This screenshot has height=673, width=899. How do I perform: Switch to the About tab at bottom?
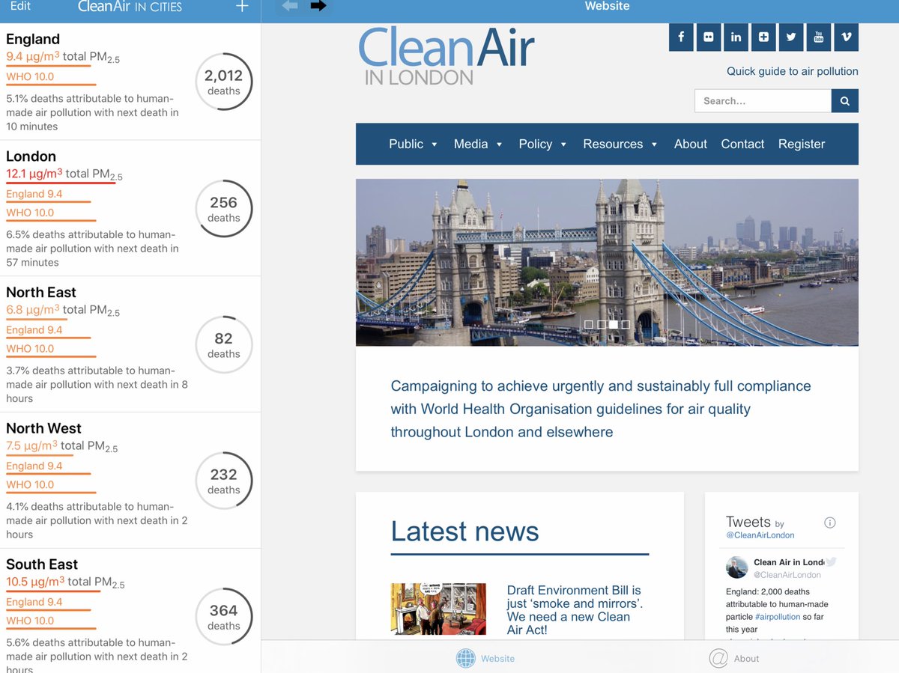(x=734, y=658)
